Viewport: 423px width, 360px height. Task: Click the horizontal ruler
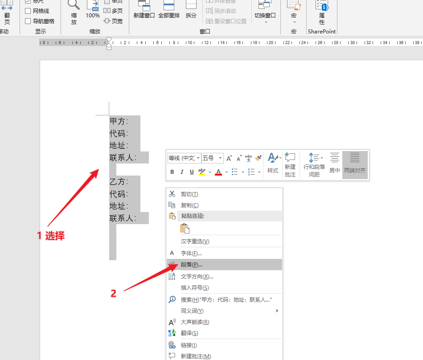click(231, 43)
